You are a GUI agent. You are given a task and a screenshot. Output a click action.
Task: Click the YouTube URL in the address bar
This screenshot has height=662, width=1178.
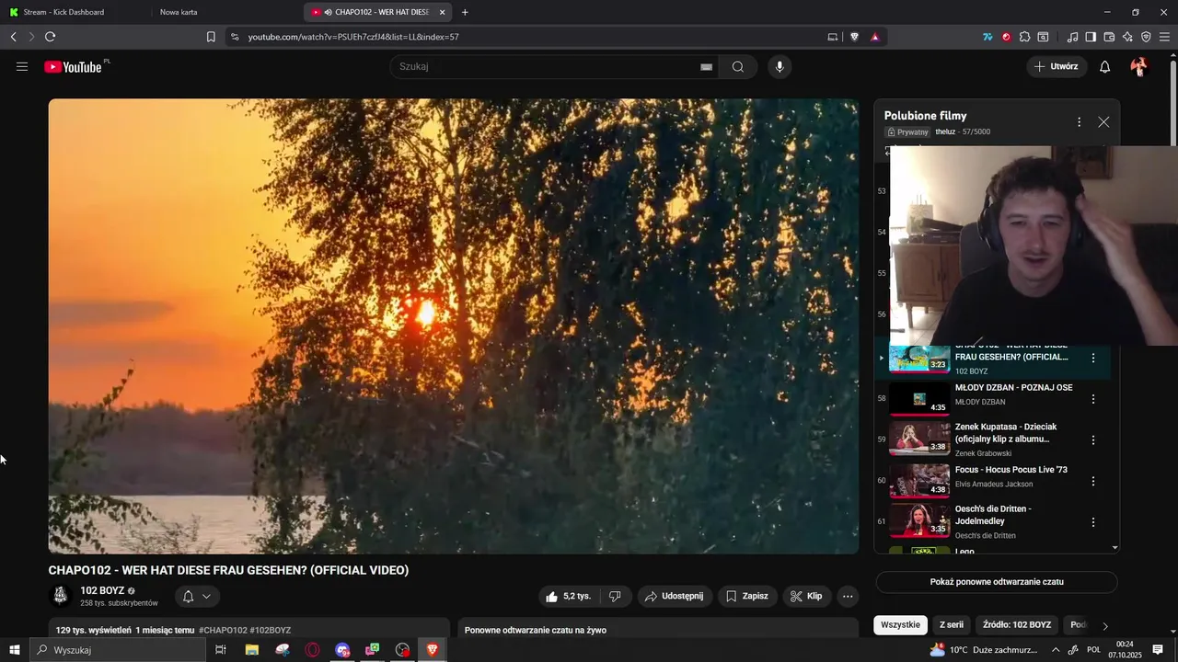[x=353, y=37]
